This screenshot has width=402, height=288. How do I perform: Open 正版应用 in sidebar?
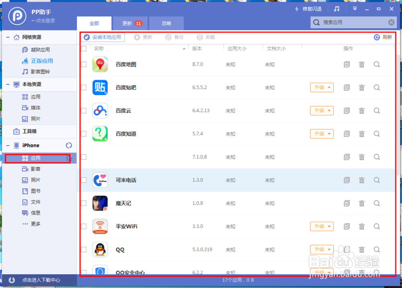click(x=37, y=61)
